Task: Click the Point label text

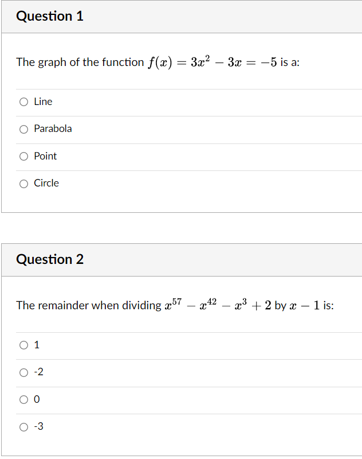Action: (x=45, y=156)
